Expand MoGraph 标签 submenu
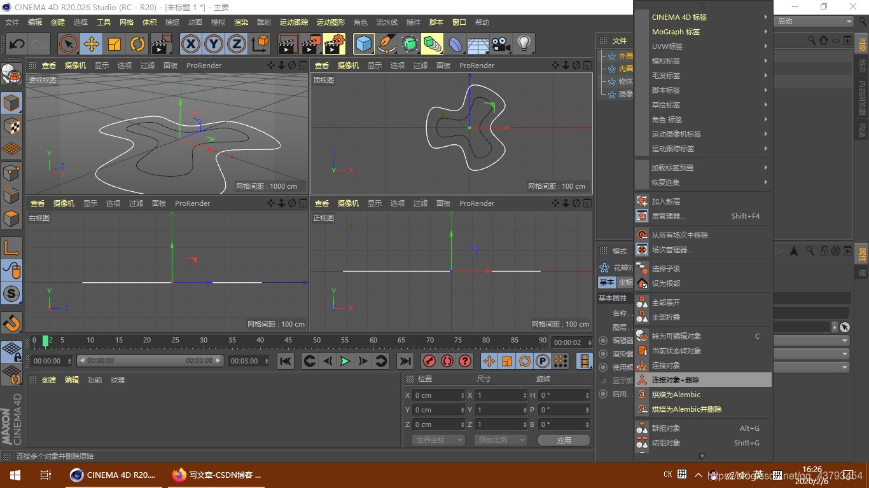This screenshot has height=488, width=869. tap(703, 32)
